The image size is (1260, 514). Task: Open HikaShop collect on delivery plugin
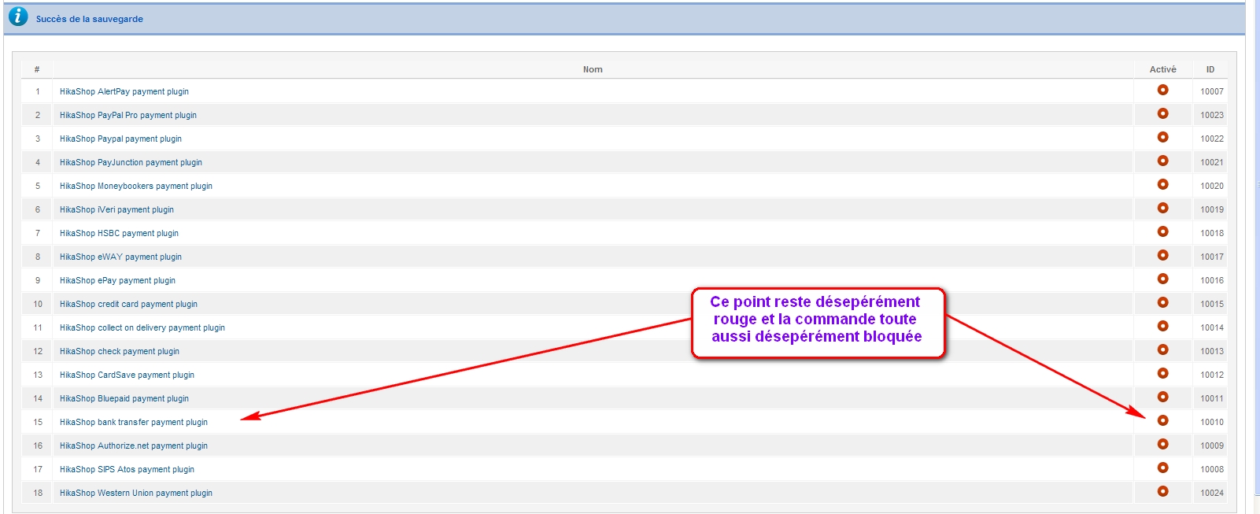tap(142, 328)
